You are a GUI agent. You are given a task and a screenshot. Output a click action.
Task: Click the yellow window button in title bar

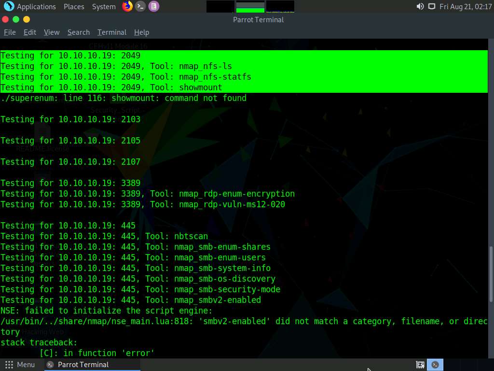27,19
